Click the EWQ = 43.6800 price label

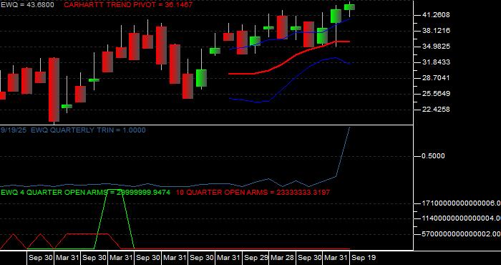pos(27,5)
